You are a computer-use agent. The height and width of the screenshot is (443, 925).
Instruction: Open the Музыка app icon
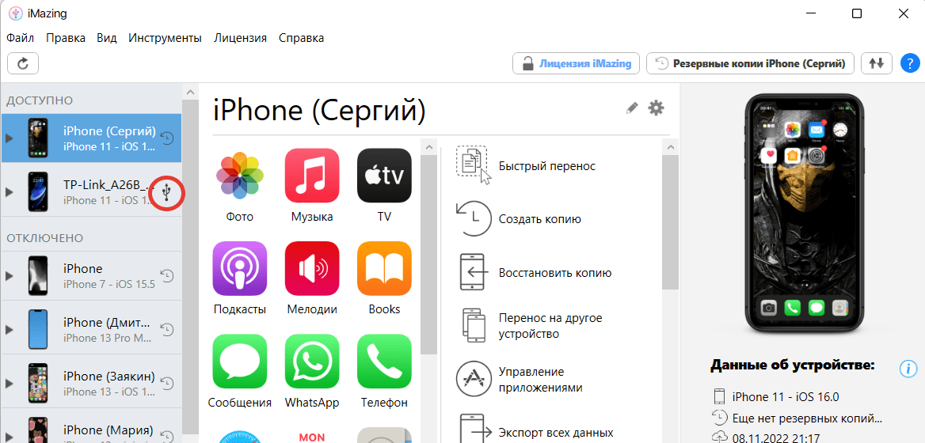312,175
